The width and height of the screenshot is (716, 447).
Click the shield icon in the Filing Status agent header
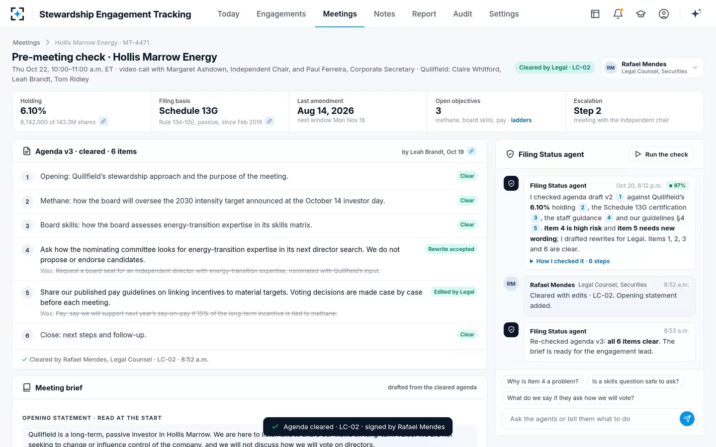pos(510,154)
